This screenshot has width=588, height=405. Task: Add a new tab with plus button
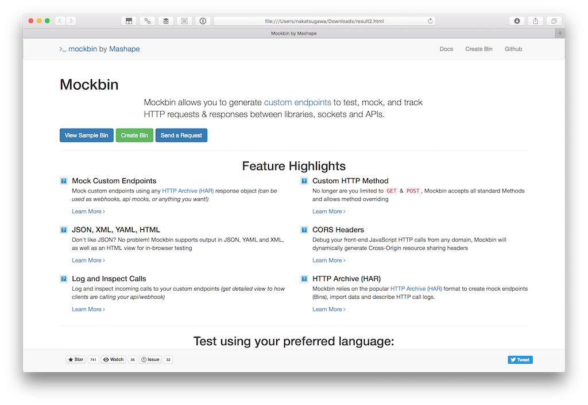pos(560,33)
